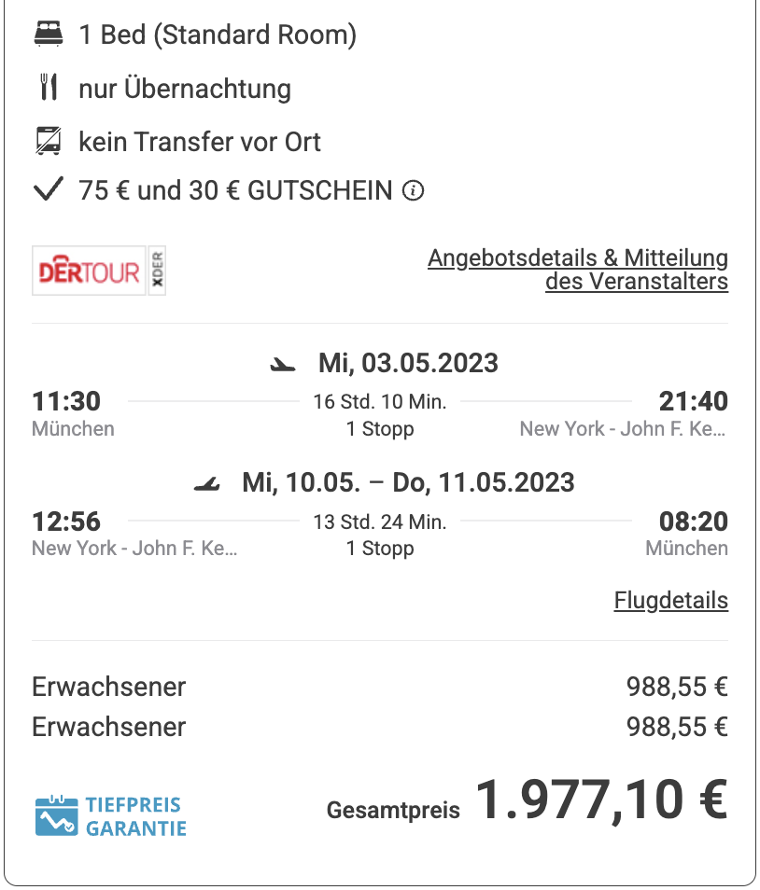The width and height of the screenshot is (760, 890).
Task: Click the return flight plane icon
Action: pyautogui.click(x=206, y=483)
